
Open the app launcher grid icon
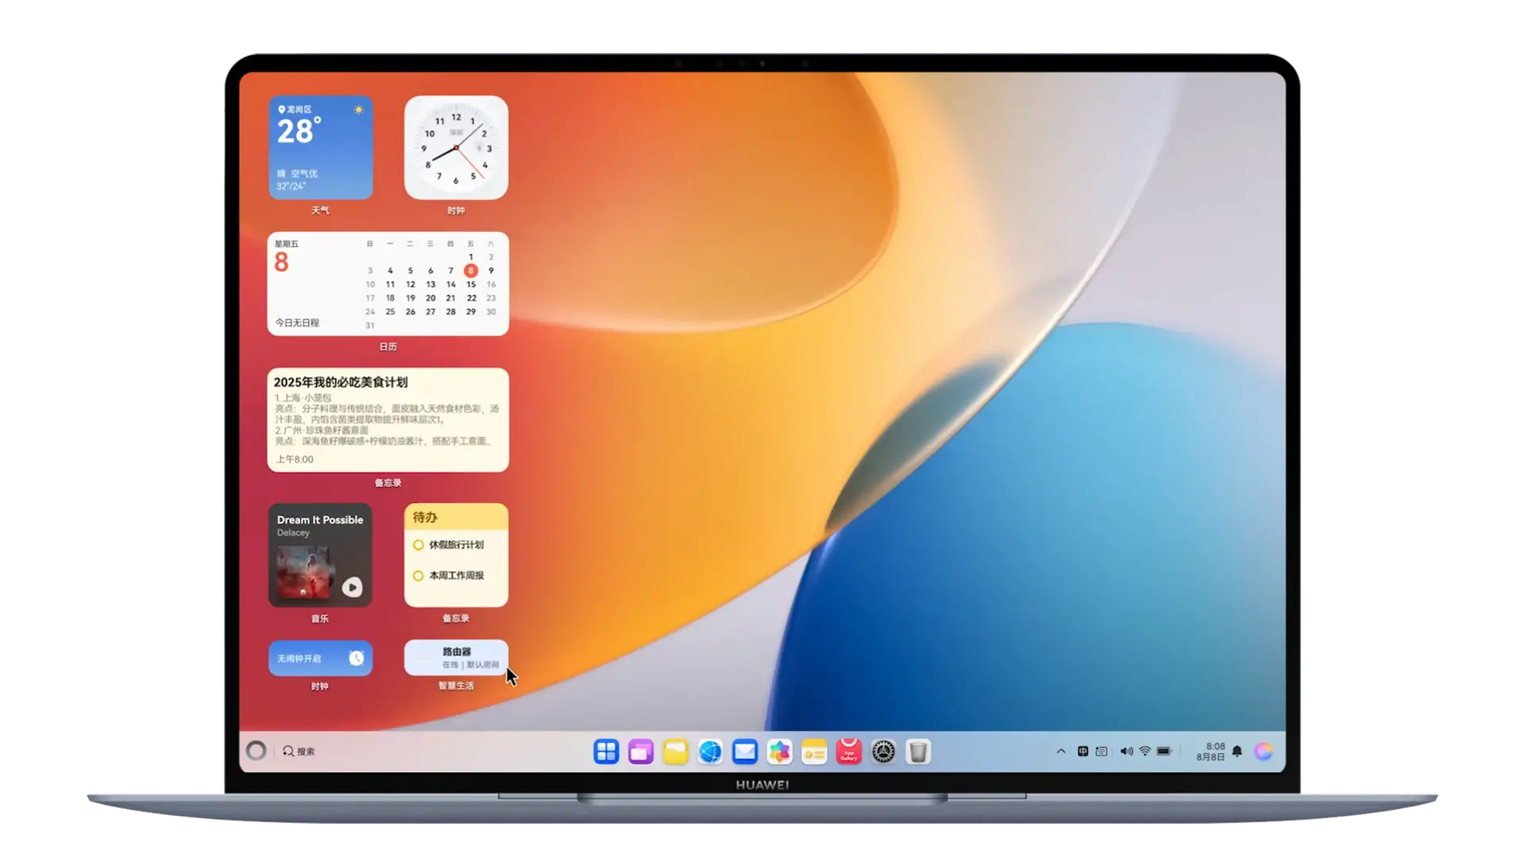click(x=606, y=752)
